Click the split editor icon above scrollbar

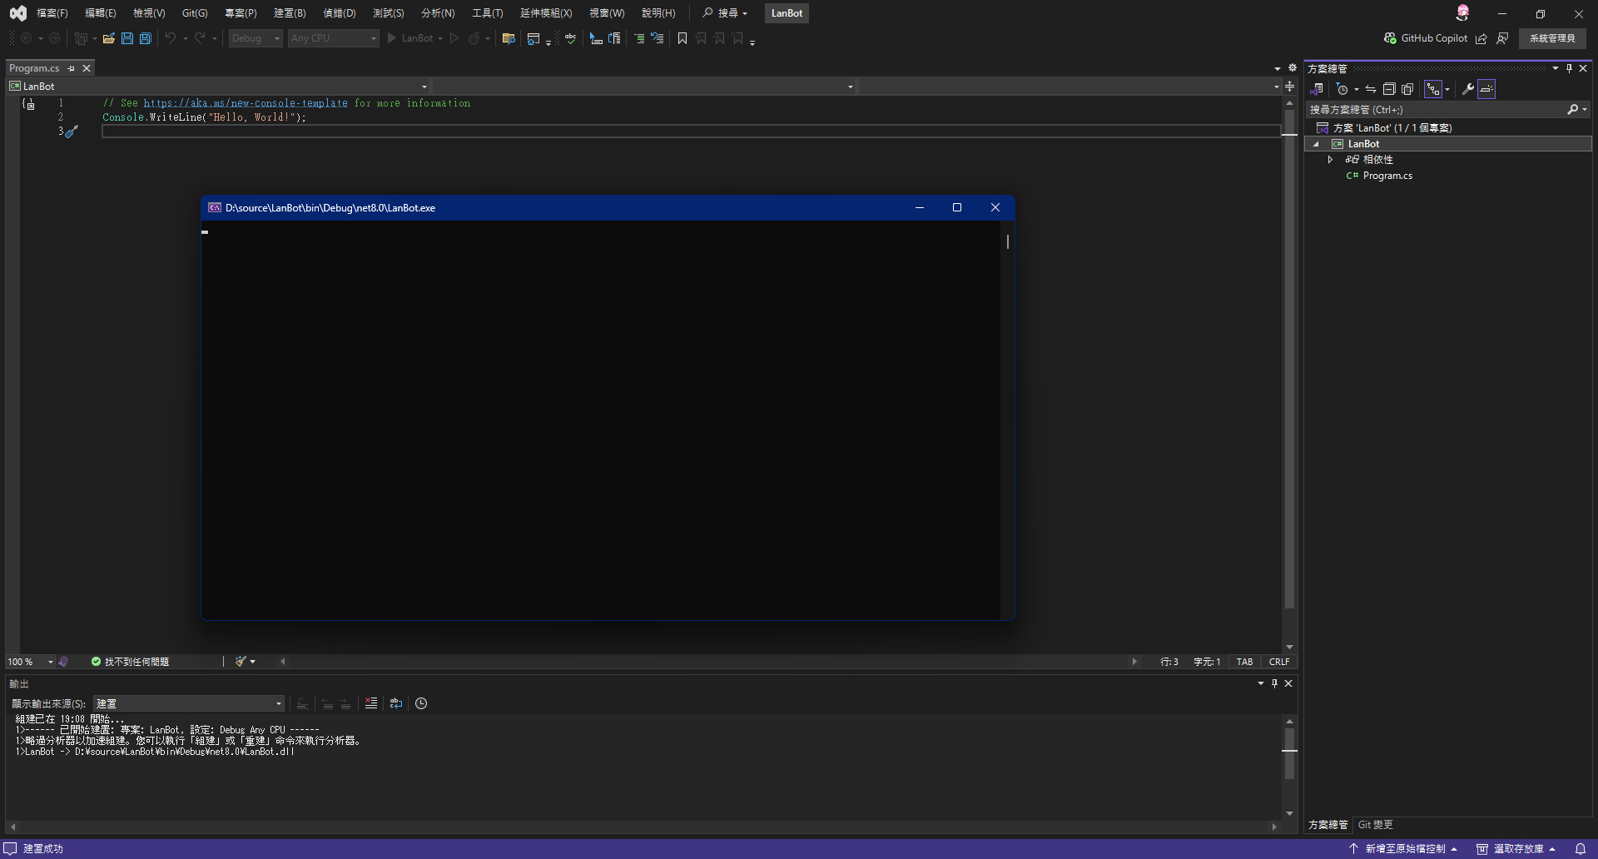point(1290,87)
